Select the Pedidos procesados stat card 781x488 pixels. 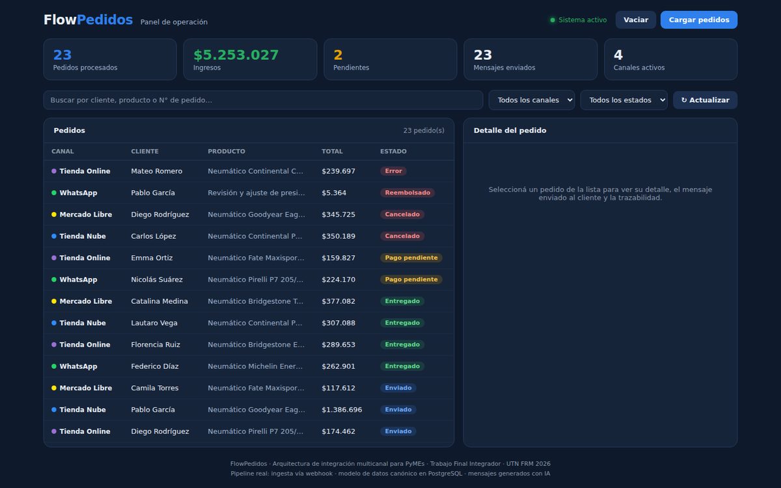pyautogui.click(x=110, y=59)
